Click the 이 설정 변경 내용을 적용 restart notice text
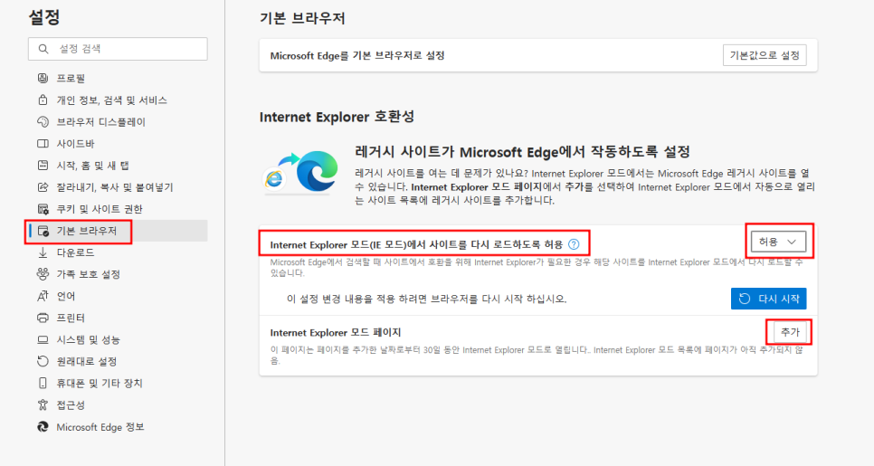 (426, 299)
